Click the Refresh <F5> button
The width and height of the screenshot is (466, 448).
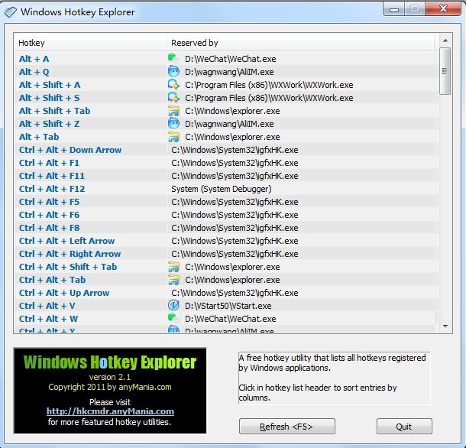(x=287, y=427)
